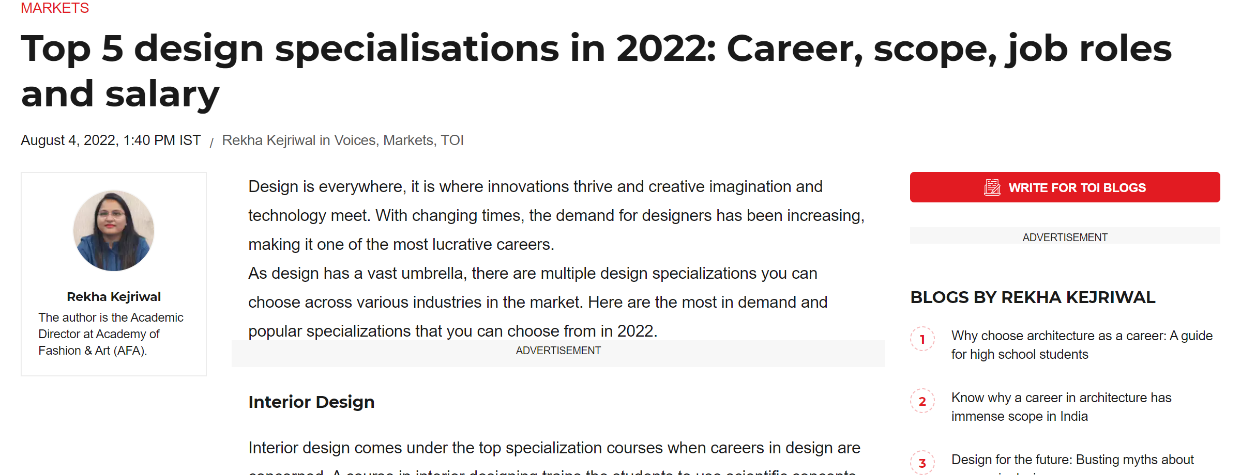Open the Voices link in byline

point(355,140)
